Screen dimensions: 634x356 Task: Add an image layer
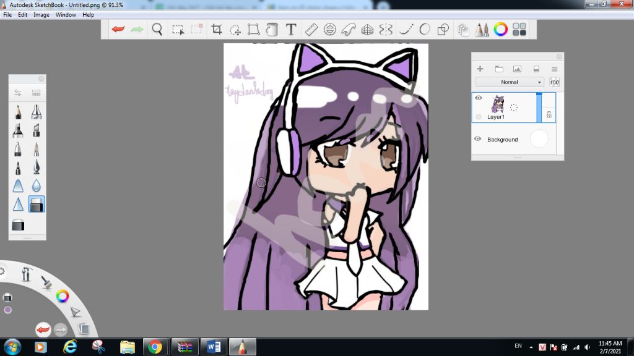pos(517,69)
